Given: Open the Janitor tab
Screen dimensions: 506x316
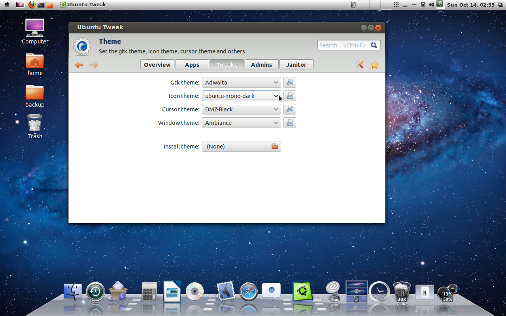Looking at the screenshot, I should [x=296, y=65].
